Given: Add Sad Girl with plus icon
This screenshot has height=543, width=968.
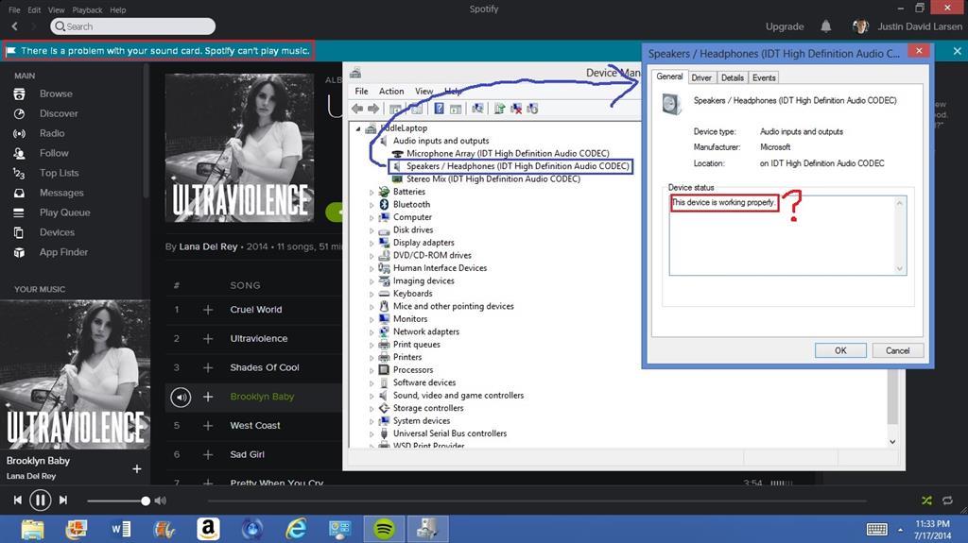Looking at the screenshot, I should tap(208, 455).
